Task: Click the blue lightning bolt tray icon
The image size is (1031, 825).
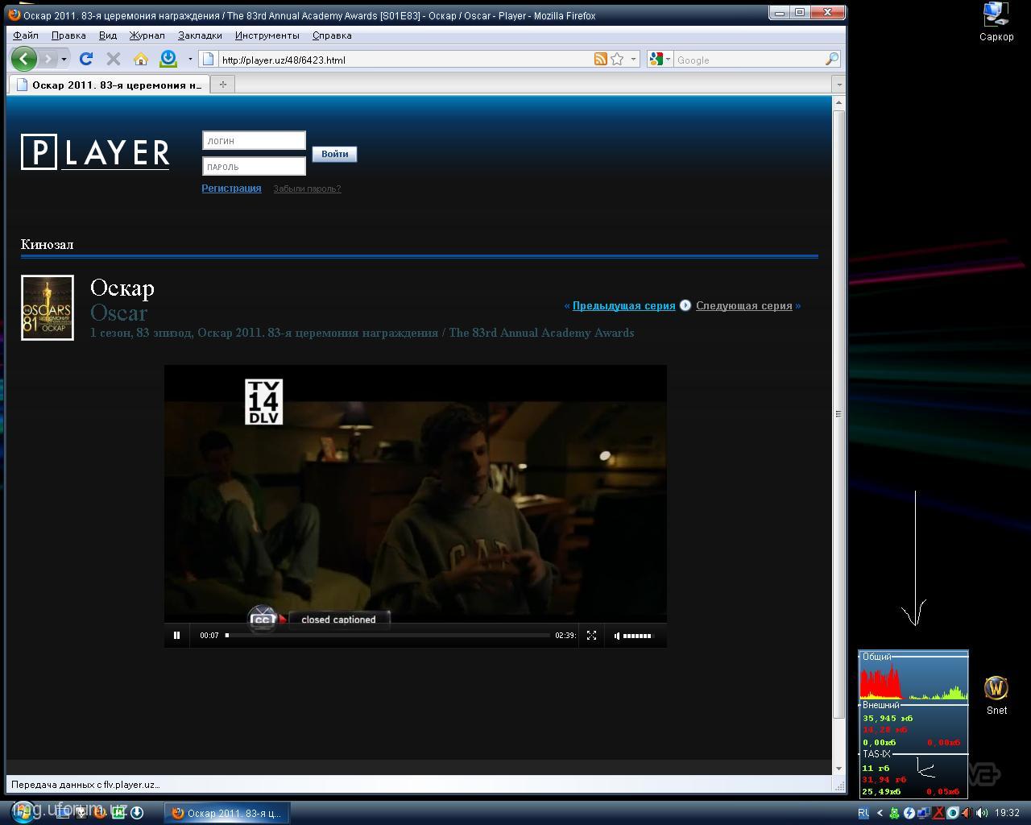Action: 909,813
